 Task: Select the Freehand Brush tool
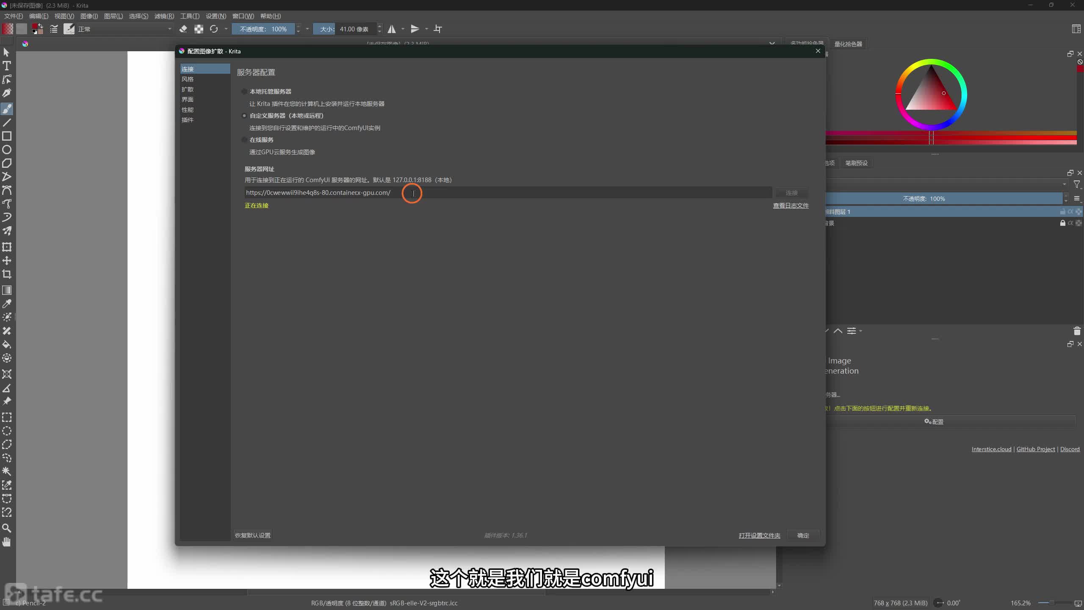click(x=7, y=109)
